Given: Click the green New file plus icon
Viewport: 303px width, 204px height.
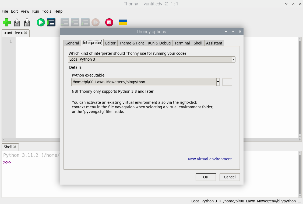Looking at the screenshot, I should (7, 22).
